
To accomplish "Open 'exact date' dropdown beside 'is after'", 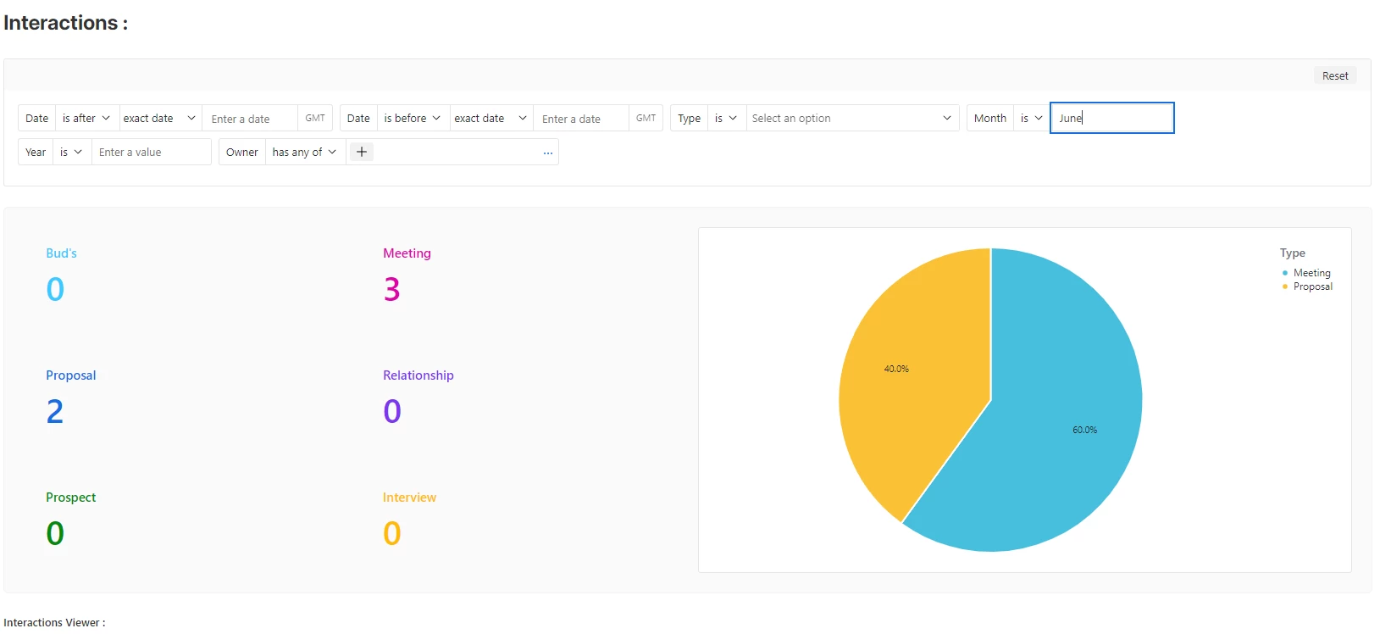I will pyautogui.click(x=159, y=118).
